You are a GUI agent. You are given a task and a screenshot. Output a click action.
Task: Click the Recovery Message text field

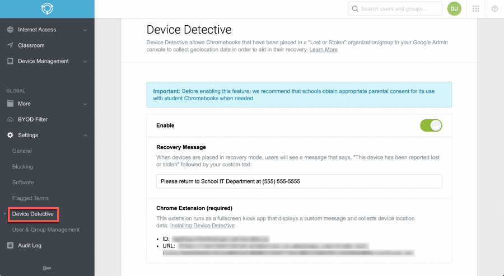pyautogui.click(x=299, y=181)
